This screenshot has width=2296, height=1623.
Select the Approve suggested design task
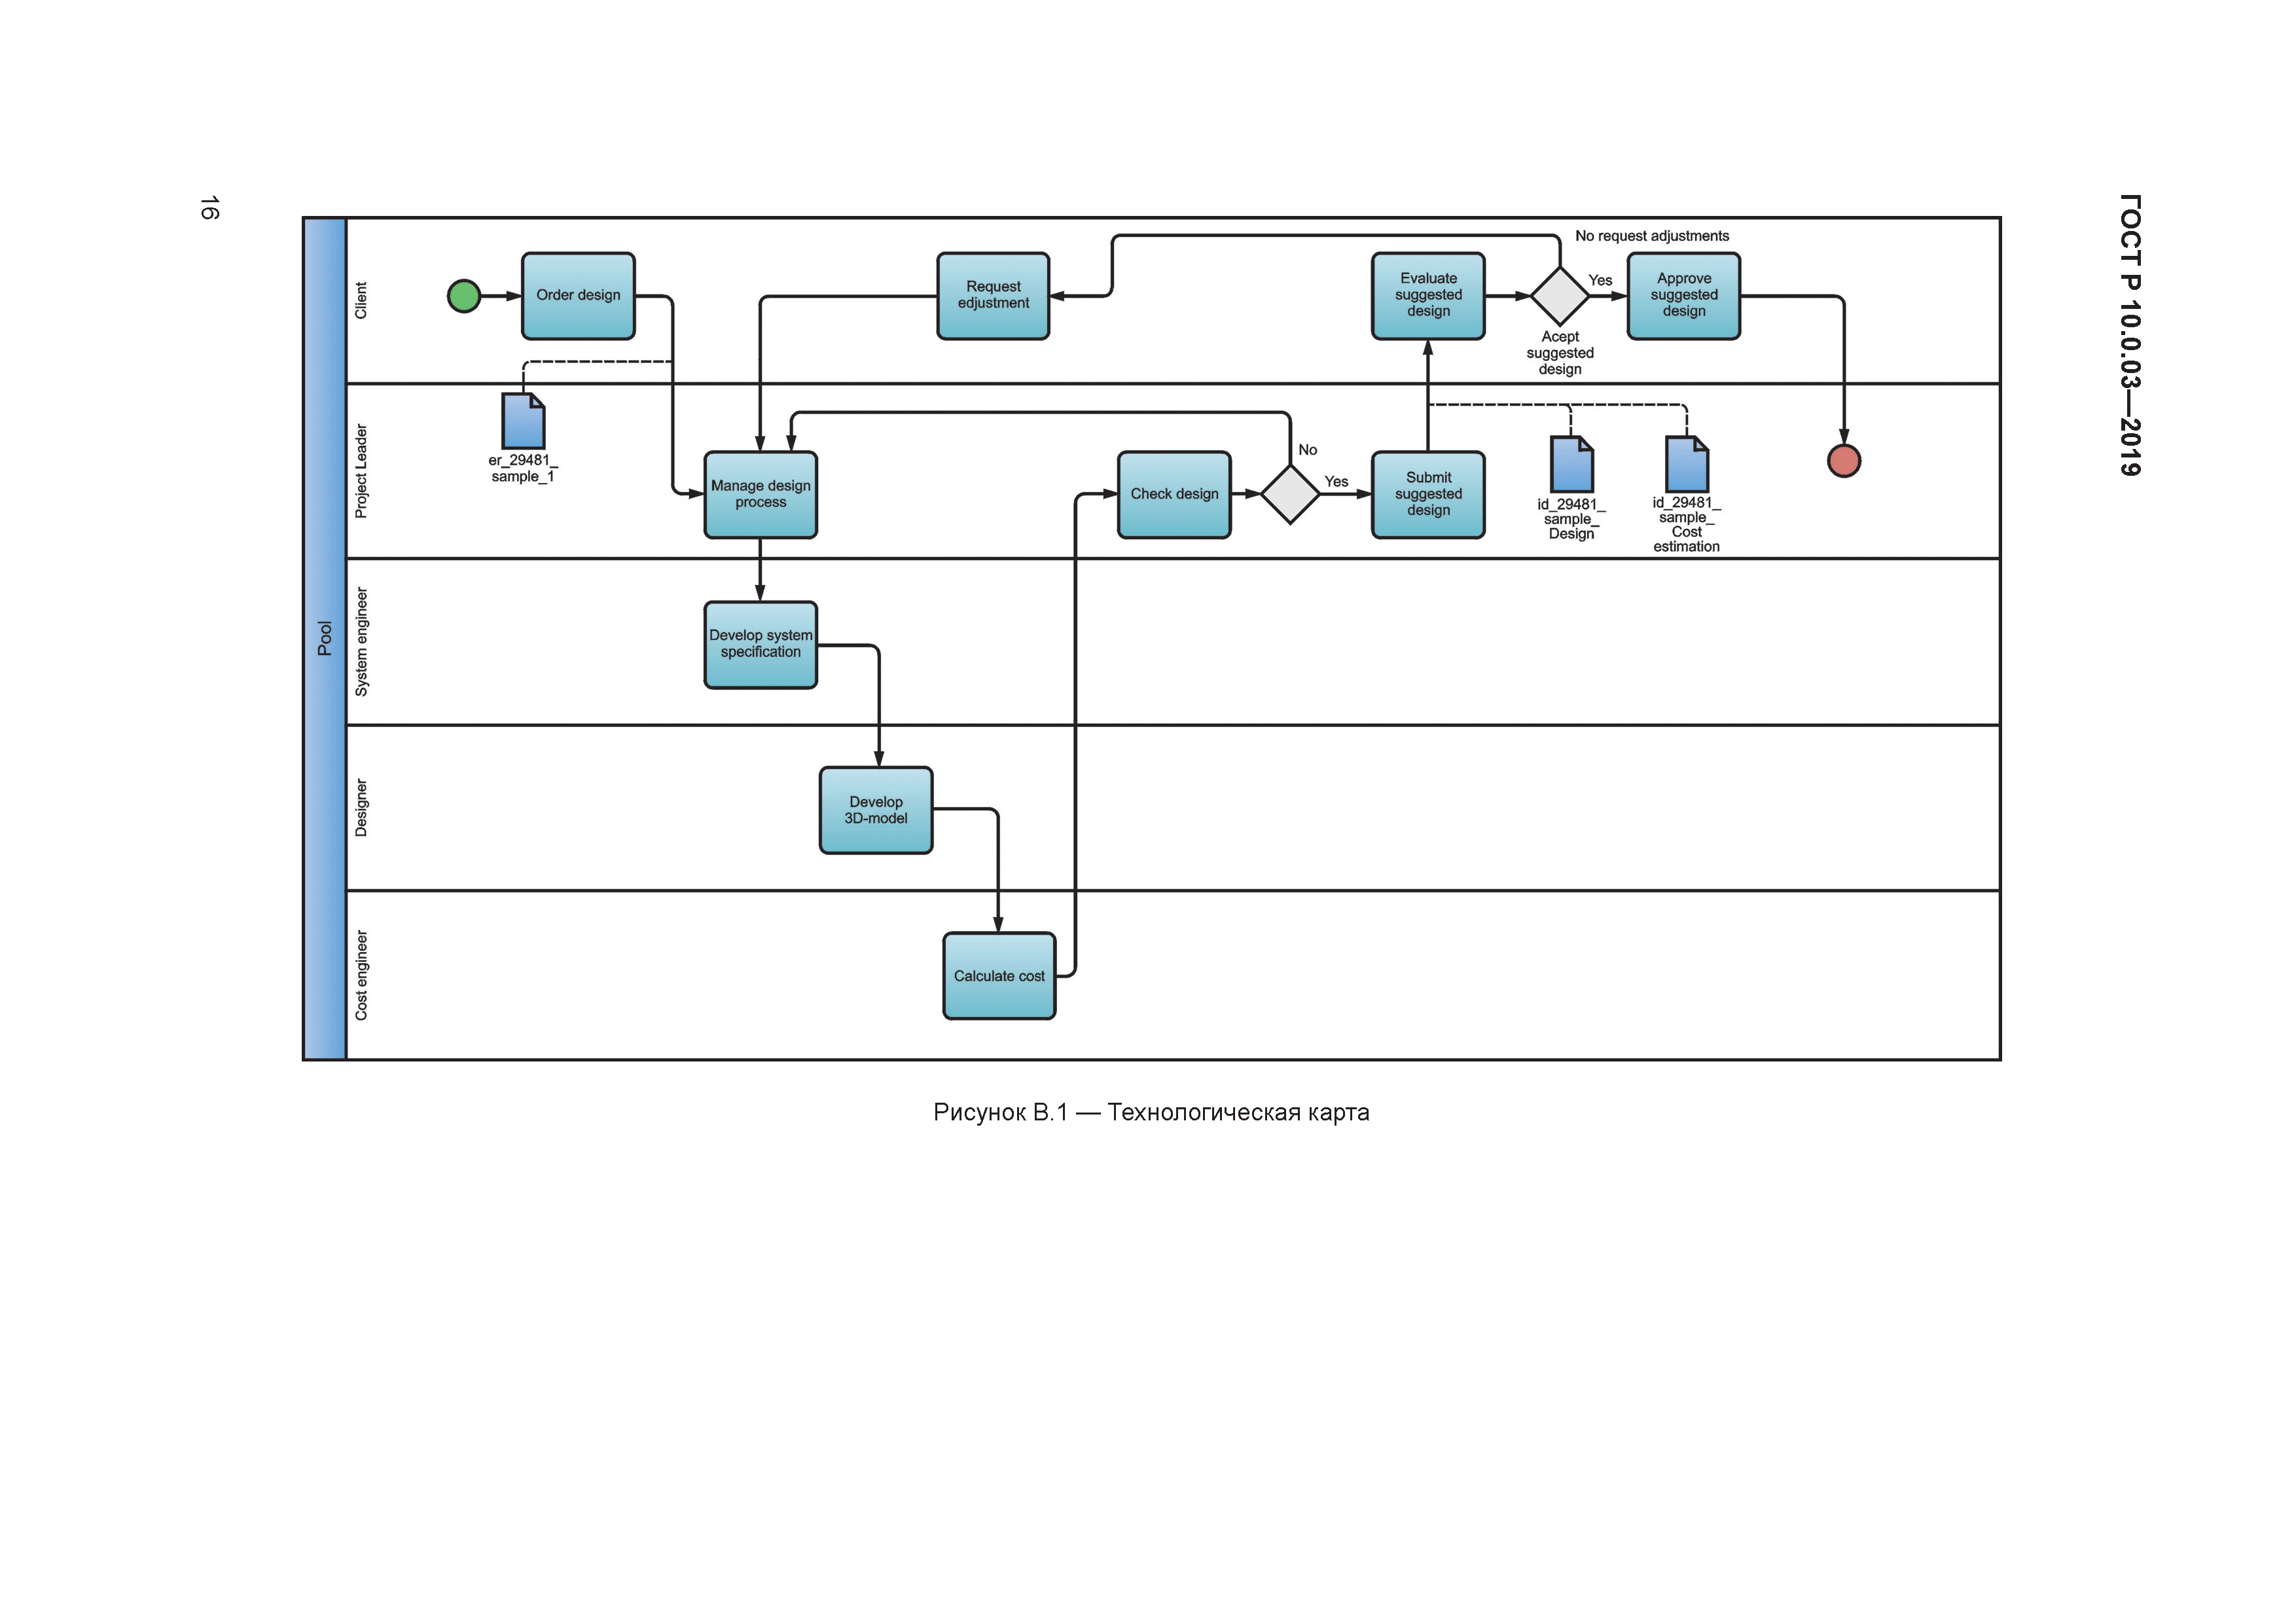(x=1684, y=296)
